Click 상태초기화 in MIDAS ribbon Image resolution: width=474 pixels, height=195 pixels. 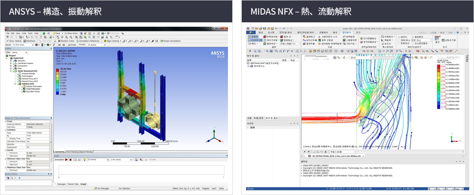click(x=449, y=40)
